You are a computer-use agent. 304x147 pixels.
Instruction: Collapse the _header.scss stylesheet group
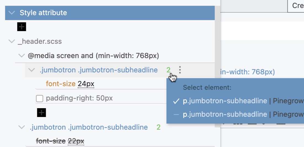(12, 41)
